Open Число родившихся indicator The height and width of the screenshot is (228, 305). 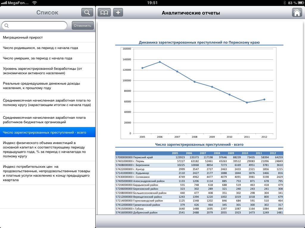[x=48, y=48]
